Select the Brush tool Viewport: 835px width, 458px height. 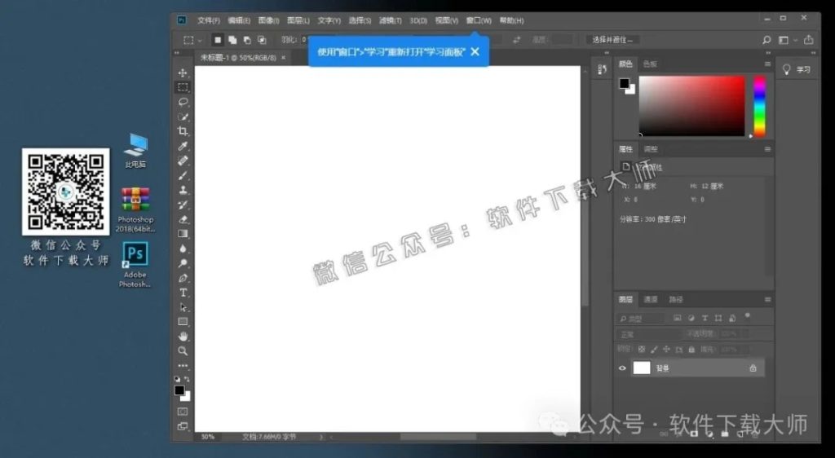click(x=183, y=175)
